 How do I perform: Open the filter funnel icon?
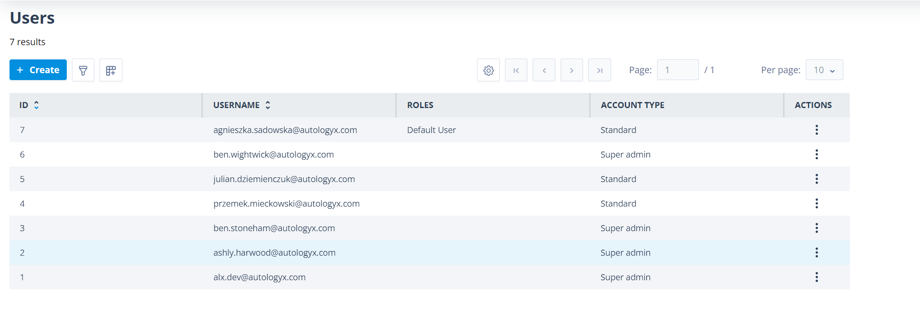83,70
